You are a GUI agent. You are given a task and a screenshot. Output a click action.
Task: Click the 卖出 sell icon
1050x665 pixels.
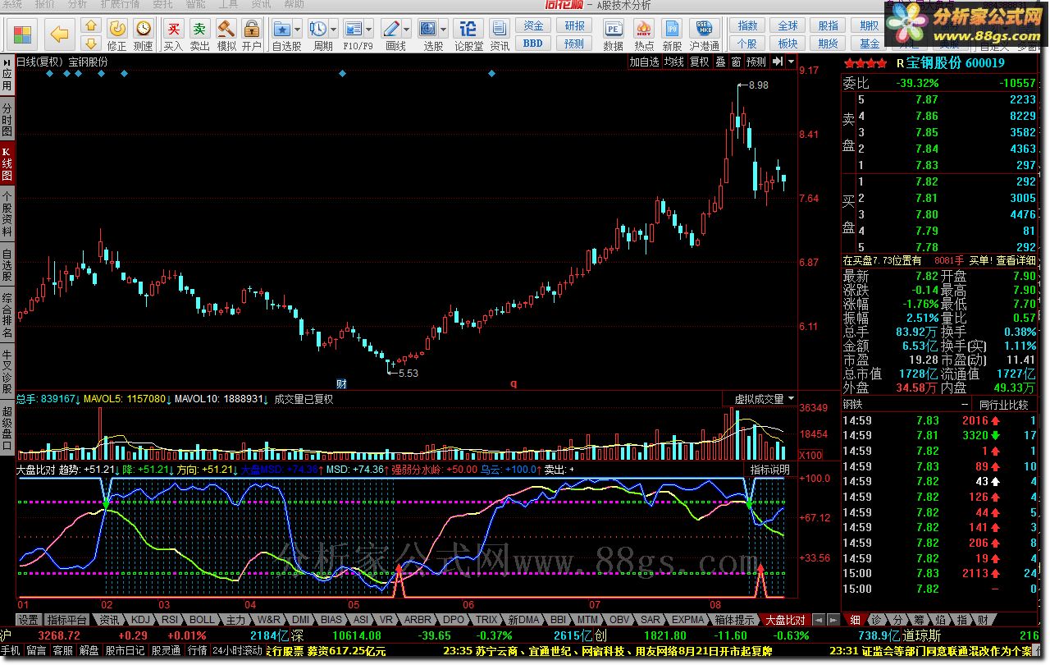(x=199, y=34)
